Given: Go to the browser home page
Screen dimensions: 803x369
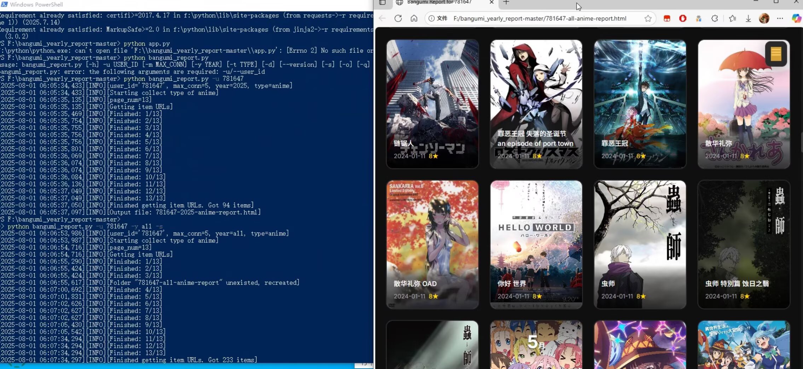Looking at the screenshot, I should click(x=414, y=18).
